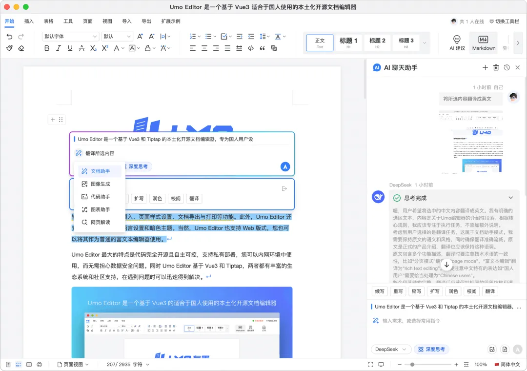Open 页面视图 view dropdown
Image resolution: width=527 pixels, height=371 pixels.
73,365
